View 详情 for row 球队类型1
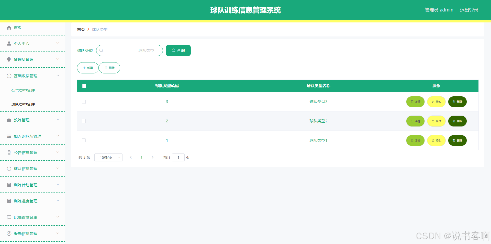The height and width of the screenshot is (244, 491). (x=415, y=140)
